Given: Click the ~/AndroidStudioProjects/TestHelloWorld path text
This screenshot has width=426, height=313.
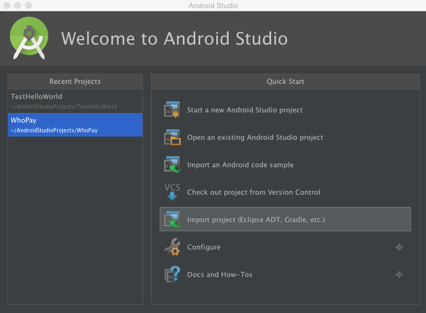Looking at the screenshot, I should [x=64, y=107].
